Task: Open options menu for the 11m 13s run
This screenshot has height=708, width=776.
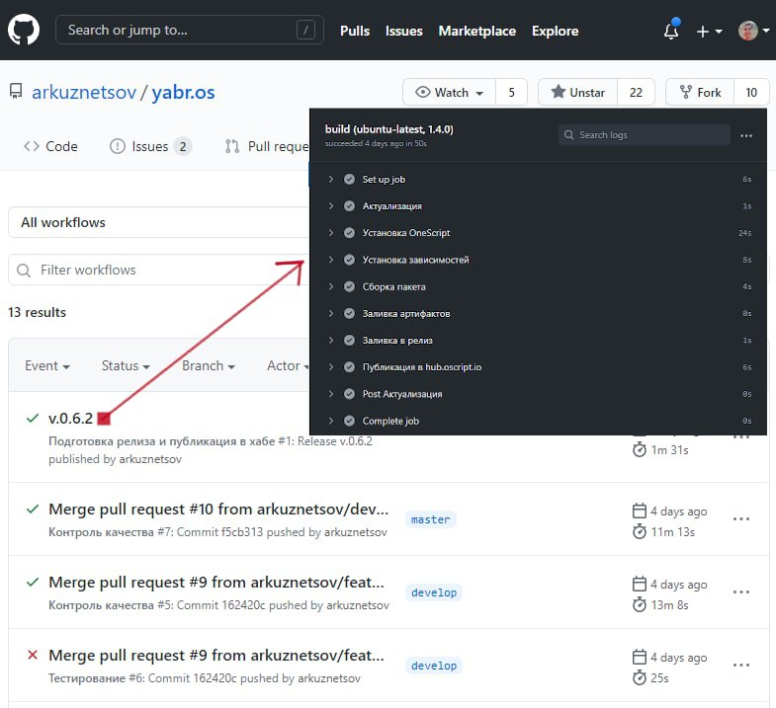Action: click(x=740, y=518)
